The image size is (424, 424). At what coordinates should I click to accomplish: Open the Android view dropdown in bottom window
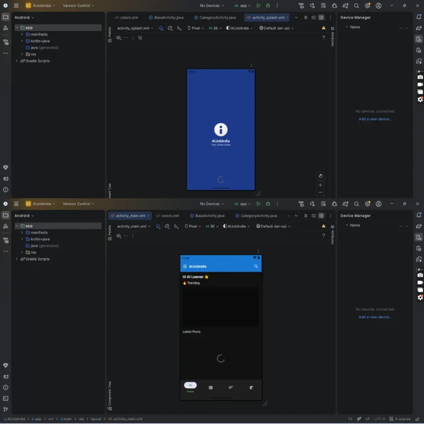(24, 215)
